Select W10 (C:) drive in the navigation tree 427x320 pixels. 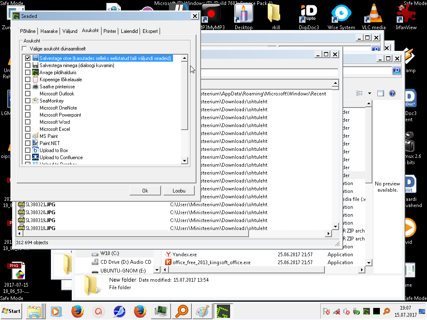coord(110,253)
